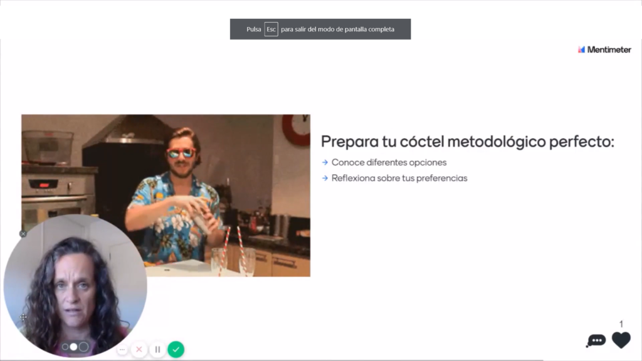The height and width of the screenshot is (361, 642).
Task: Click 'Reflexiona sobre tus preferencias' bullet text
Action: click(399, 178)
